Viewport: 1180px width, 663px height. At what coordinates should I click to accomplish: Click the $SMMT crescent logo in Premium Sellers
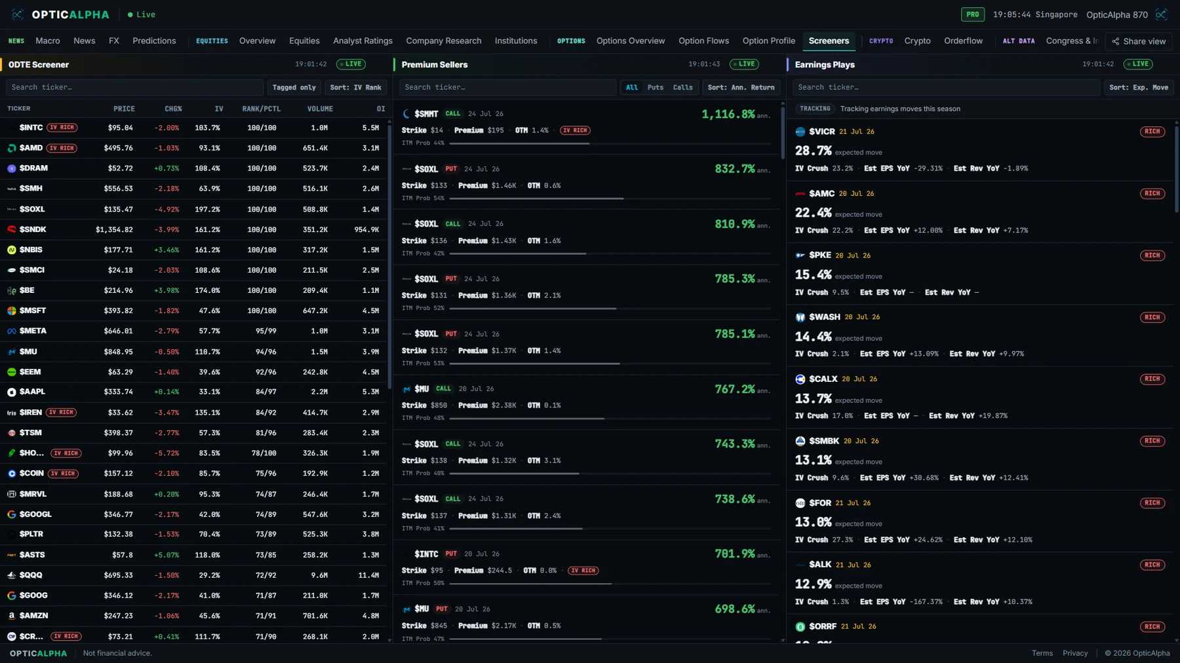point(406,114)
